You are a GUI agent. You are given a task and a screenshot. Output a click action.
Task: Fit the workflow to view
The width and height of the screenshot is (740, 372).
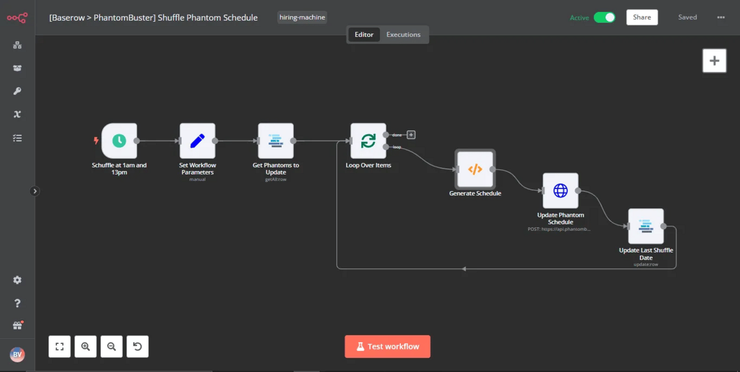point(60,346)
